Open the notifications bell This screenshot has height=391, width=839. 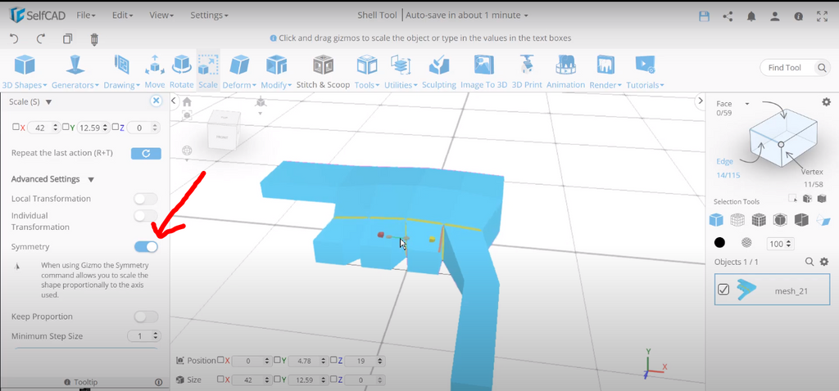[x=751, y=16]
